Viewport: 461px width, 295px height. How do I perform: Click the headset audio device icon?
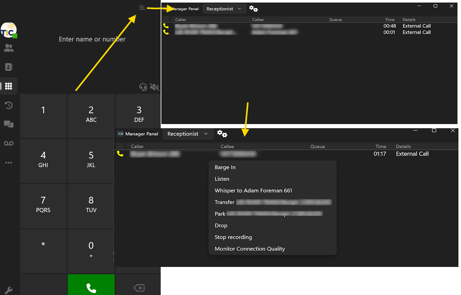(x=143, y=87)
